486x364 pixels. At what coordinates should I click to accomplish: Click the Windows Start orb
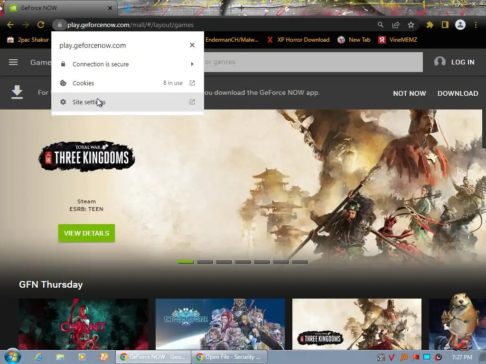click(x=13, y=357)
